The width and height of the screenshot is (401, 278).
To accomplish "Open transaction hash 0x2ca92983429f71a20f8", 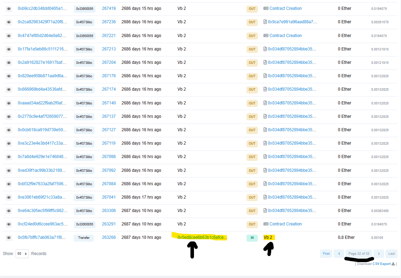I will point(42,22).
